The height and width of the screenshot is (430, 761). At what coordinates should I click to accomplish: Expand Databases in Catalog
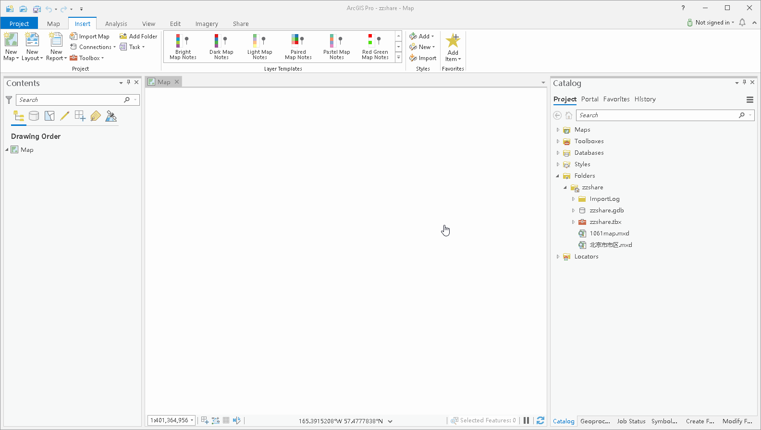[558, 153]
